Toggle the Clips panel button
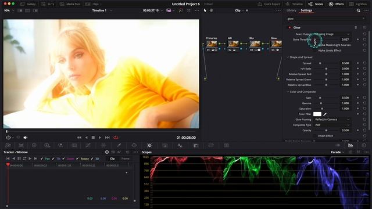Viewport: 372px width, 209px height. (92, 4)
